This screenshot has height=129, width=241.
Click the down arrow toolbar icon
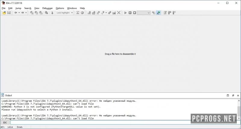[x=52, y=13]
